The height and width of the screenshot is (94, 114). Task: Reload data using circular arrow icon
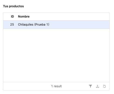(104, 86)
